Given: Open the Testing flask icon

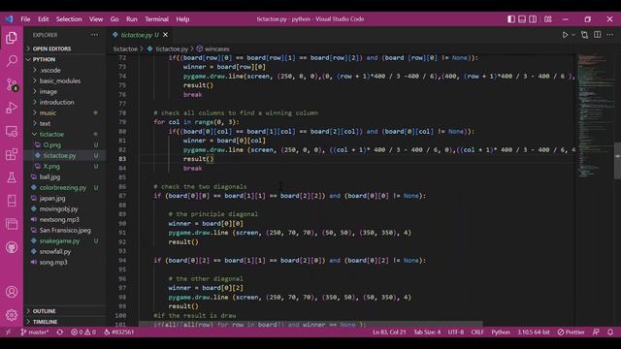Looking at the screenshot, I should [x=12, y=177].
